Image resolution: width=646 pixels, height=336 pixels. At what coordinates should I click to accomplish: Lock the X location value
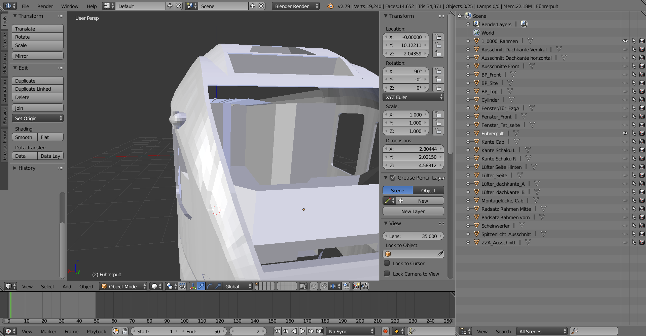(x=438, y=37)
